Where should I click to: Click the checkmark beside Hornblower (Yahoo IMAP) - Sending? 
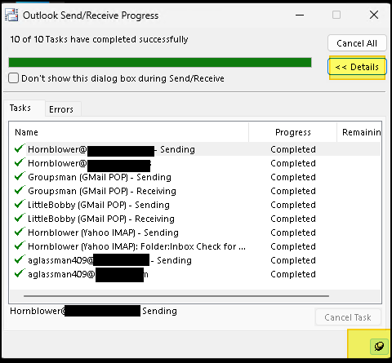coord(20,232)
